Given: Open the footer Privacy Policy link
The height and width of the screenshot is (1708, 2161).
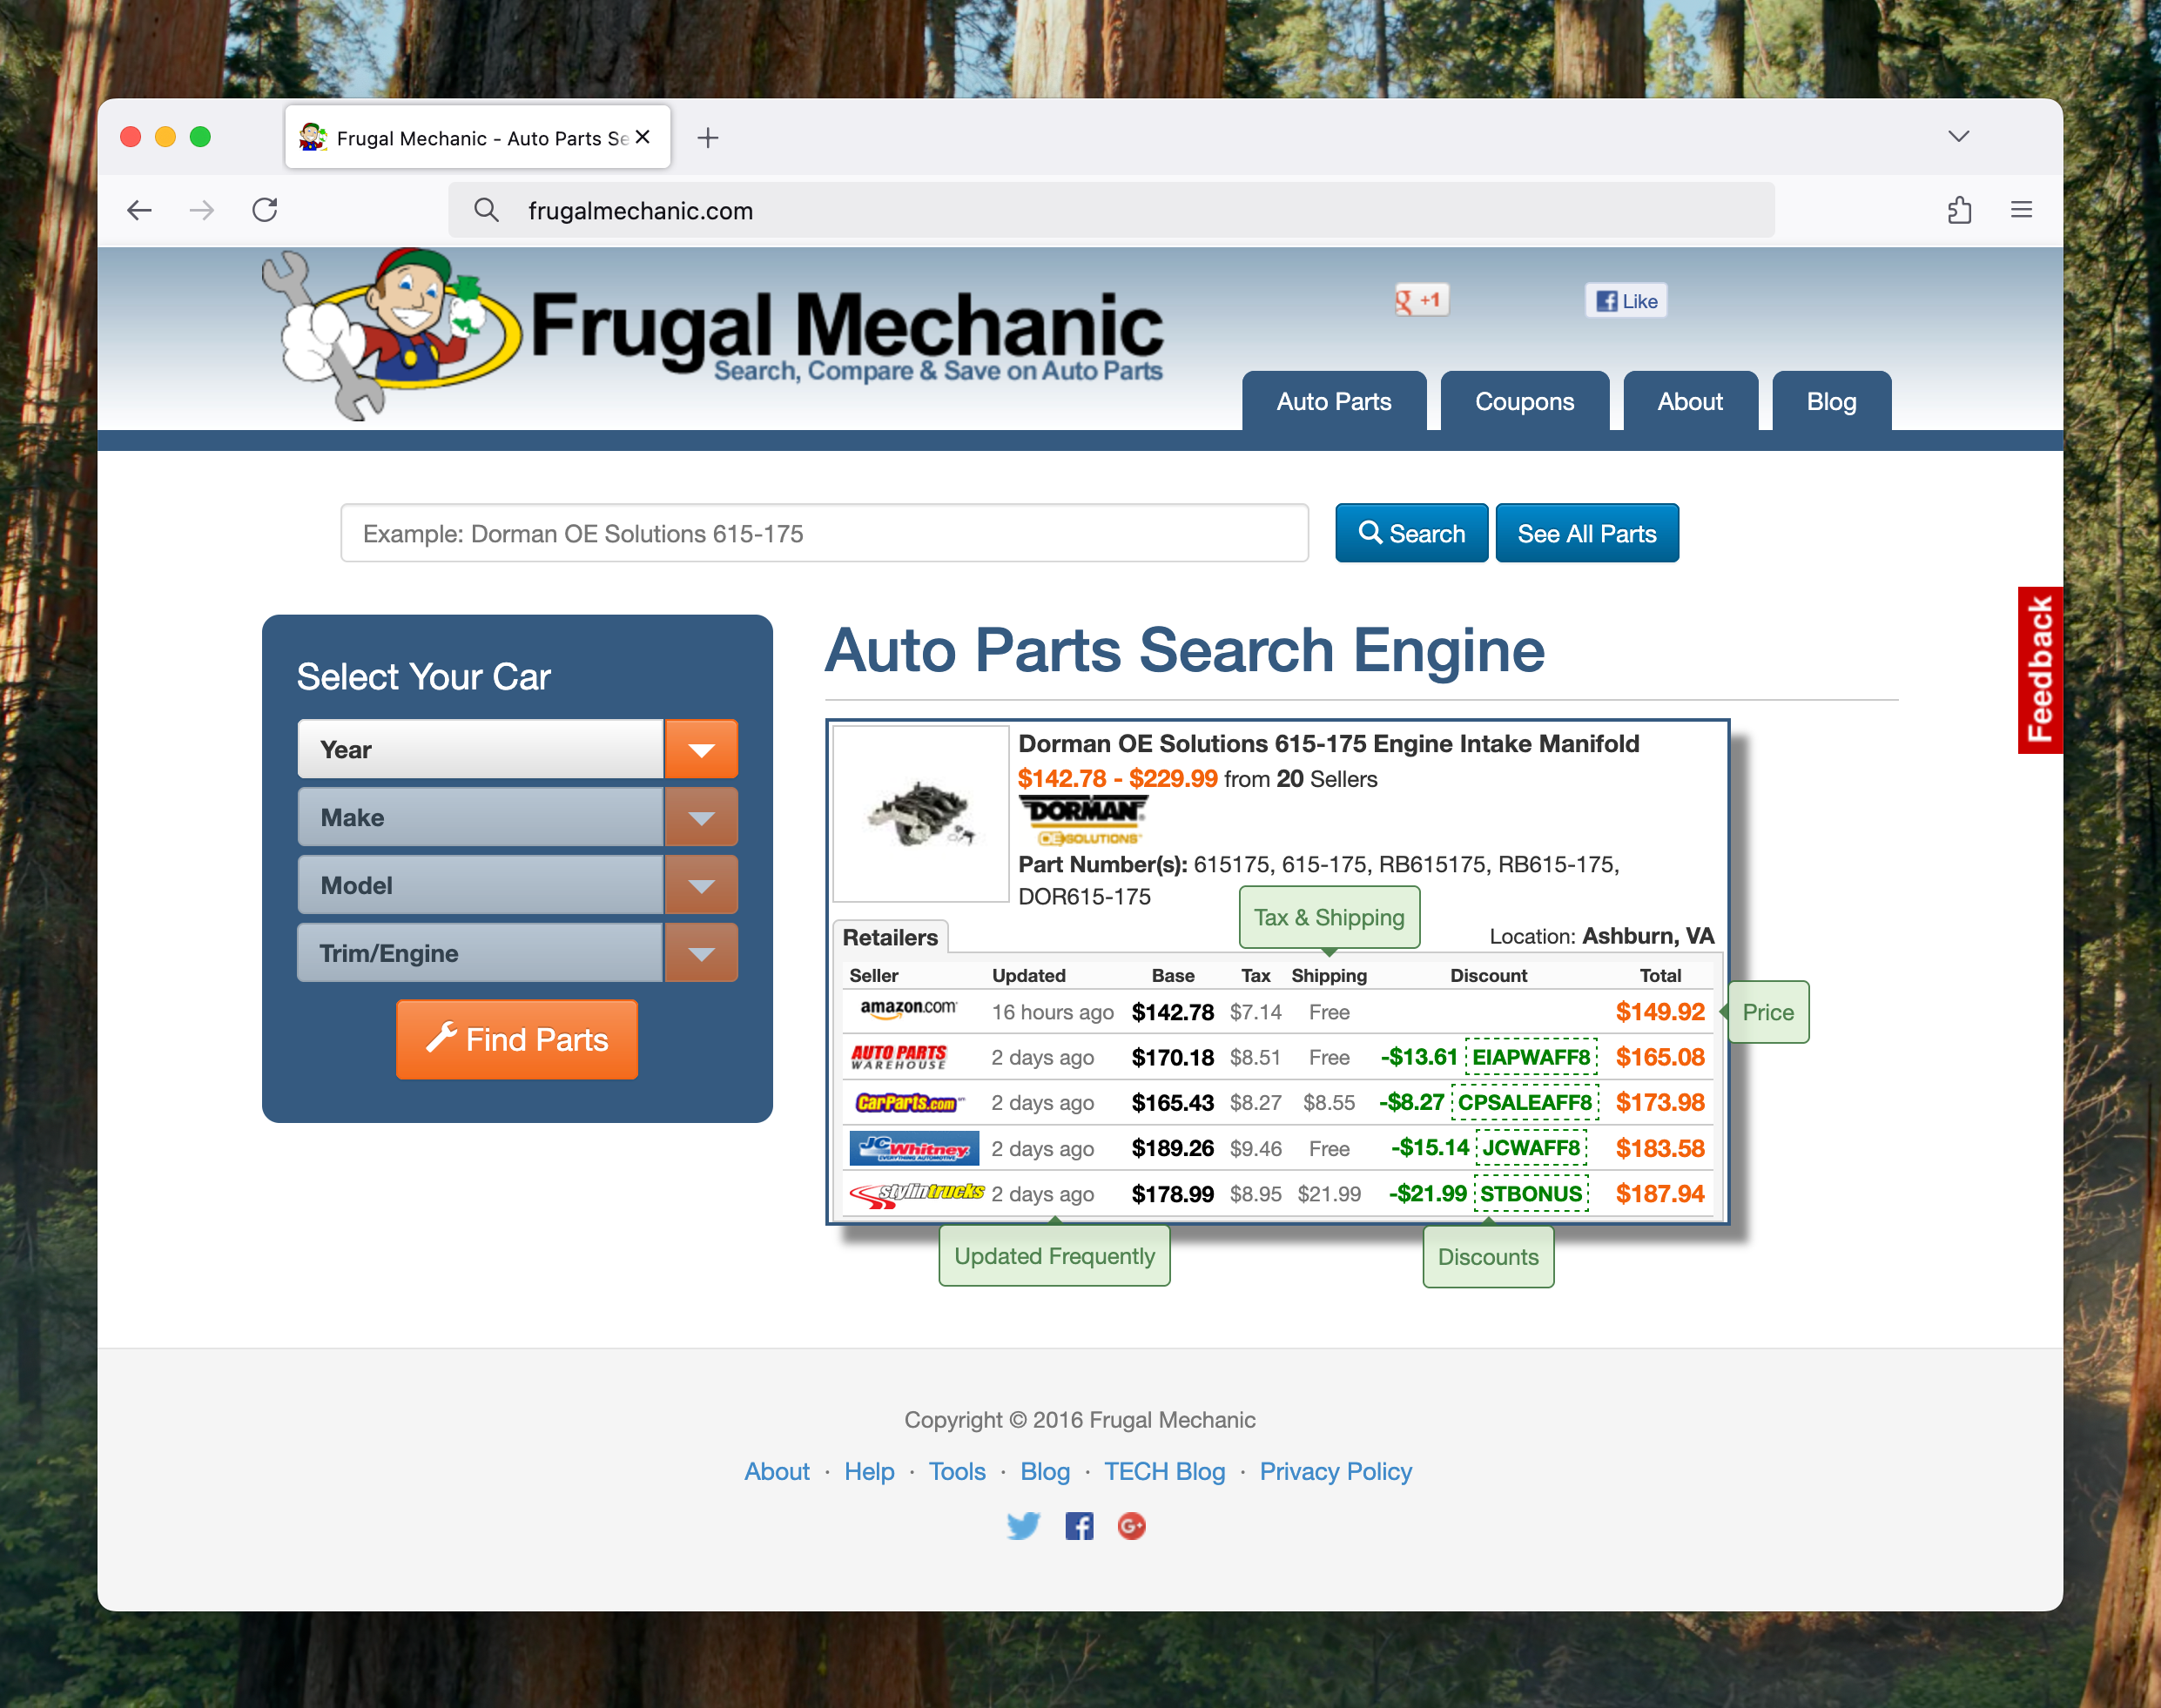Looking at the screenshot, I should [1335, 1471].
